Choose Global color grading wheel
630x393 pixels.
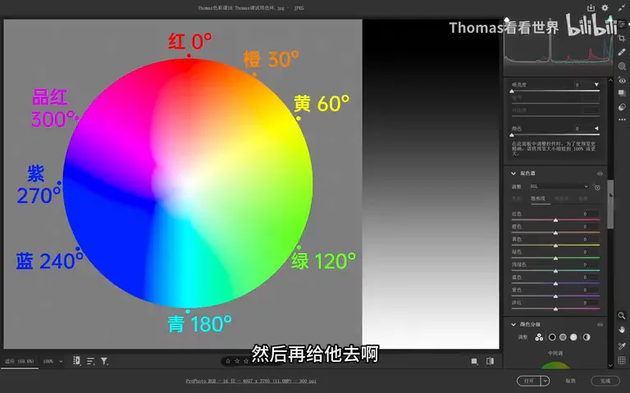coord(587,337)
